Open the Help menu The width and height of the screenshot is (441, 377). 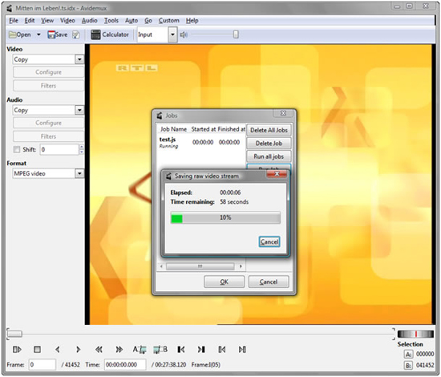point(192,21)
